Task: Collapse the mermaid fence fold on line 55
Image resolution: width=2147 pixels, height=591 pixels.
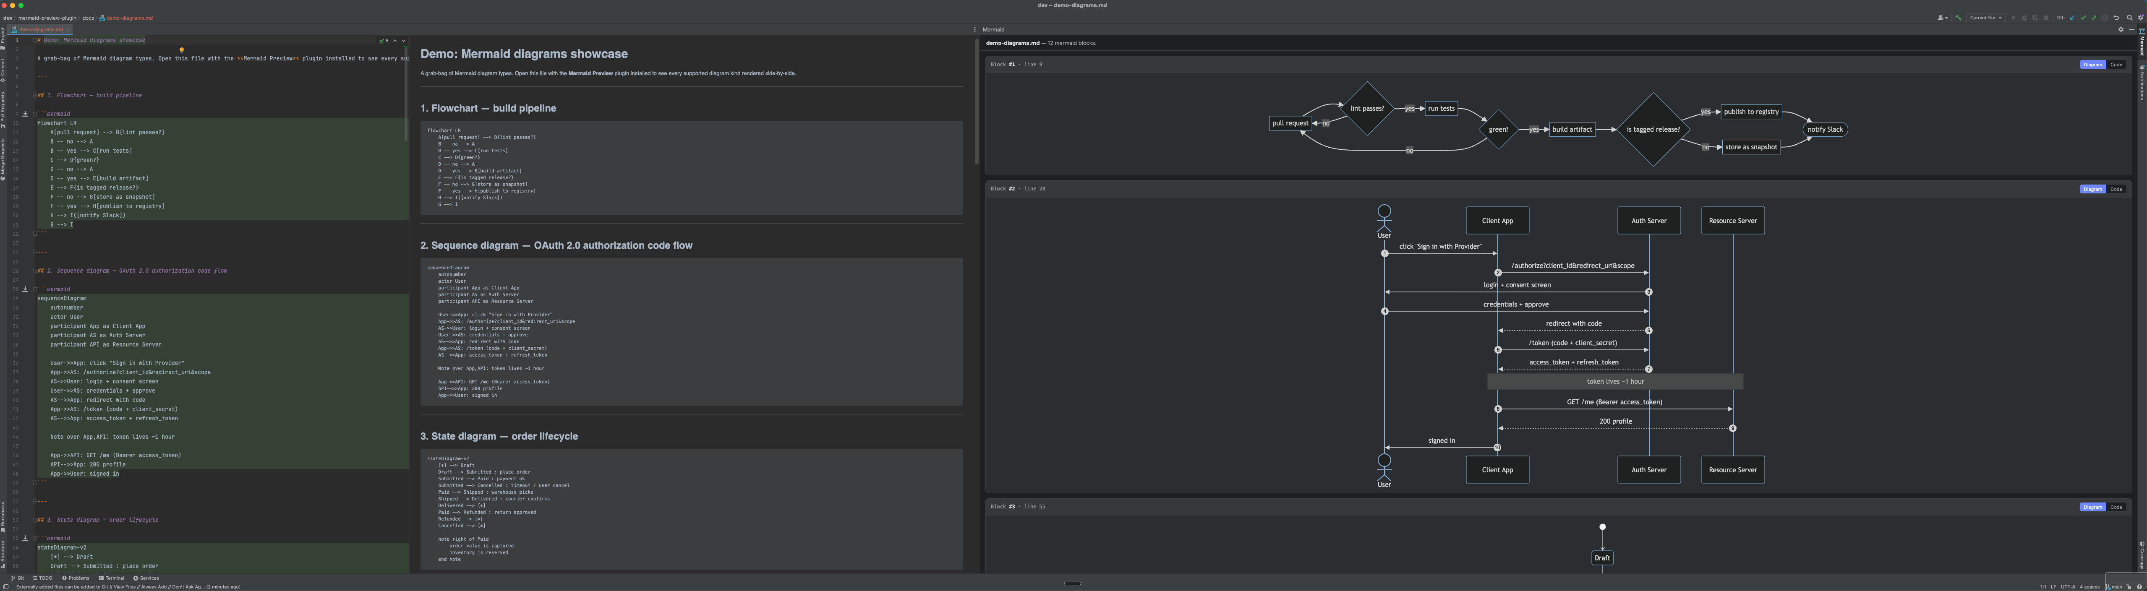Action: pyautogui.click(x=35, y=539)
